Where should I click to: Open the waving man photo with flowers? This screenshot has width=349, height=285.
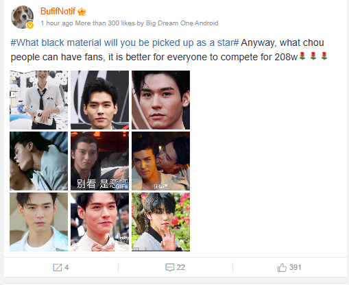pos(160,222)
